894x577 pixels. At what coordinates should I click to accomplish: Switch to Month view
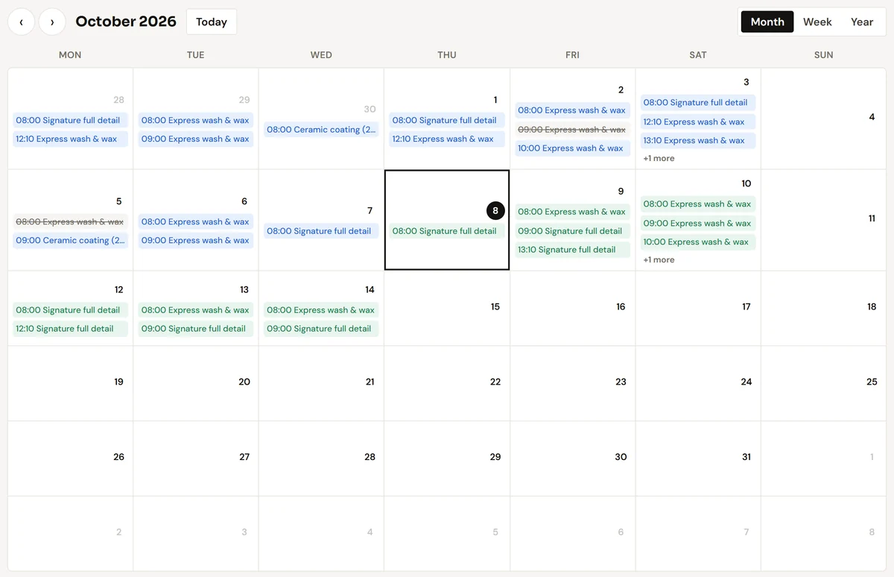767,22
